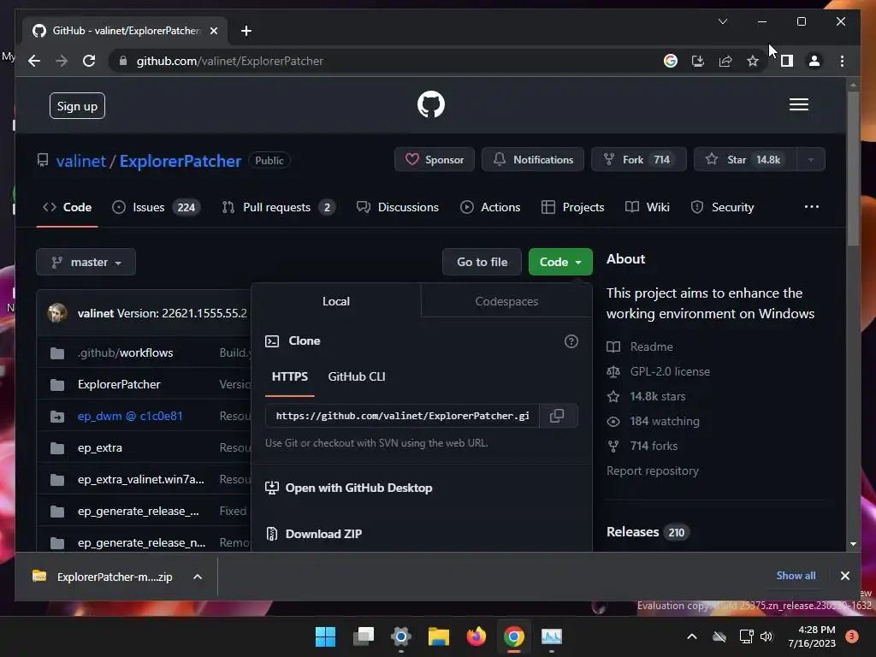The height and width of the screenshot is (657, 876).
Task: Click Open with GitHub Desktop
Action: (349, 488)
